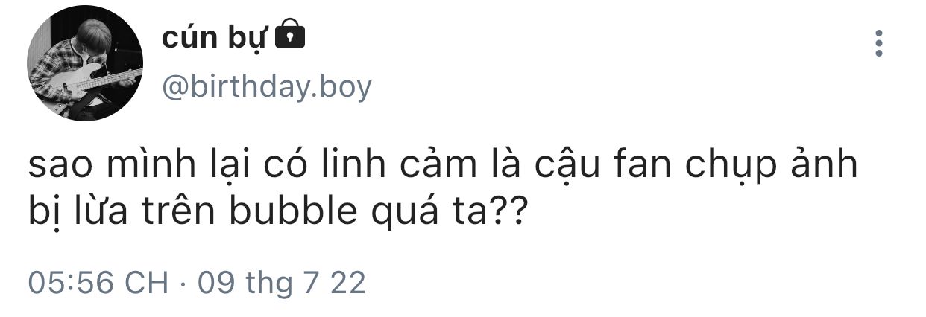Image resolution: width=926 pixels, height=317 pixels.
Task: Click the dot separator between time and date
Action: (183, 284)
